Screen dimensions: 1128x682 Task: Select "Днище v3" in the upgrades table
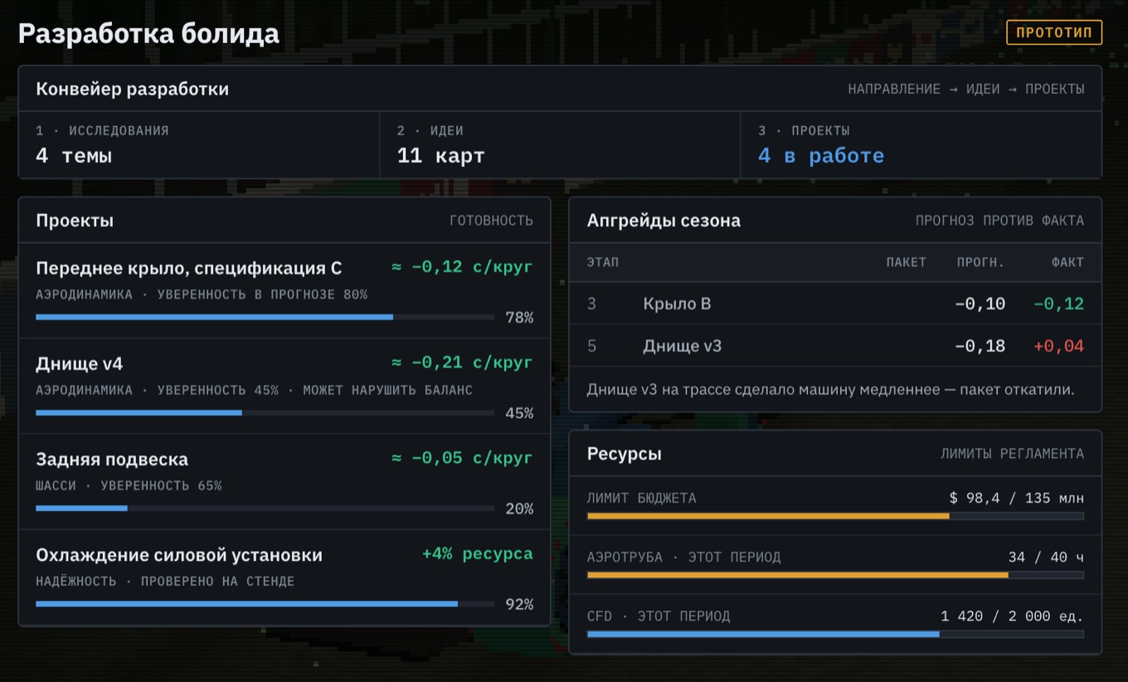(x=682, y=346)
